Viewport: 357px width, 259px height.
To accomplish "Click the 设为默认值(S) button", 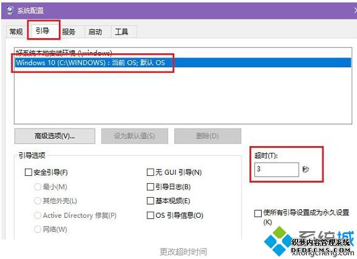I will point(135,136).
